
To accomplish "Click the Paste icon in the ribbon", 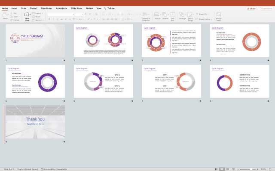I will point(5,15).
